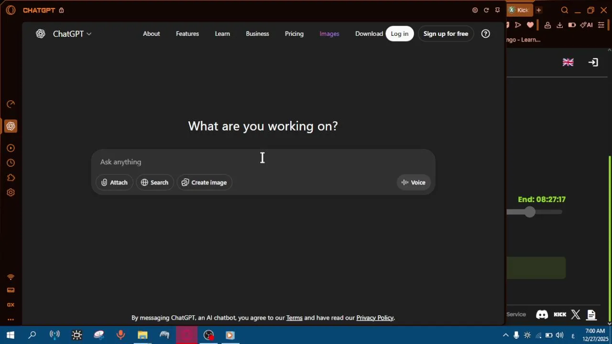Click the panel emoji face icon
This screenshot has width=612, height=344.
[x=475, y=10]
